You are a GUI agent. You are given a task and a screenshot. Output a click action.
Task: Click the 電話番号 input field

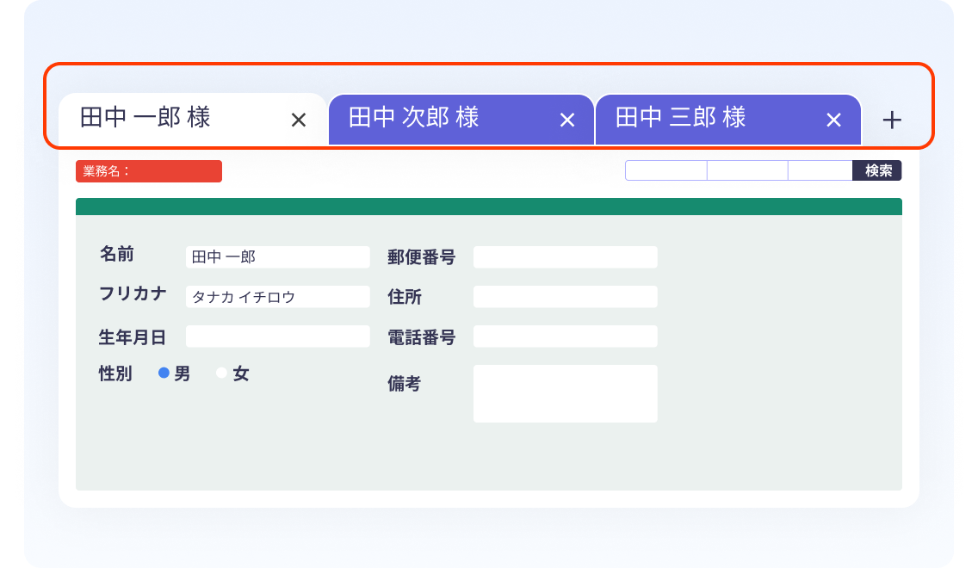click(x=565, y=336)
